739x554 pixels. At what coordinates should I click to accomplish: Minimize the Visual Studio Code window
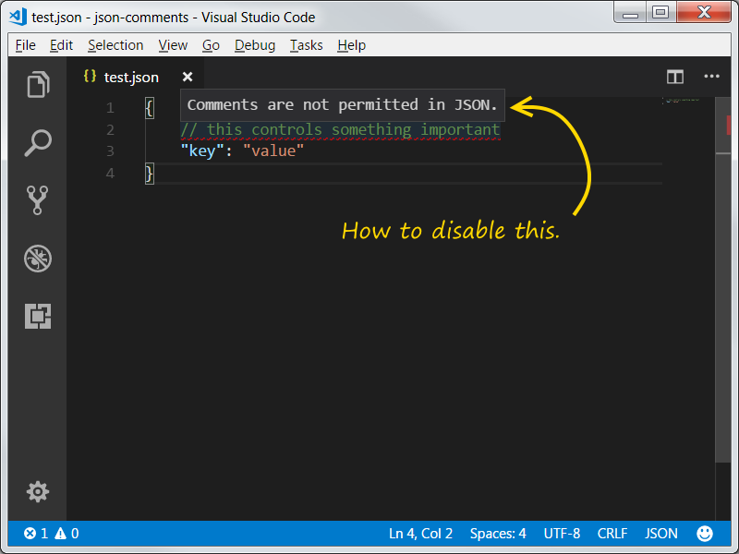pos(630,12)
